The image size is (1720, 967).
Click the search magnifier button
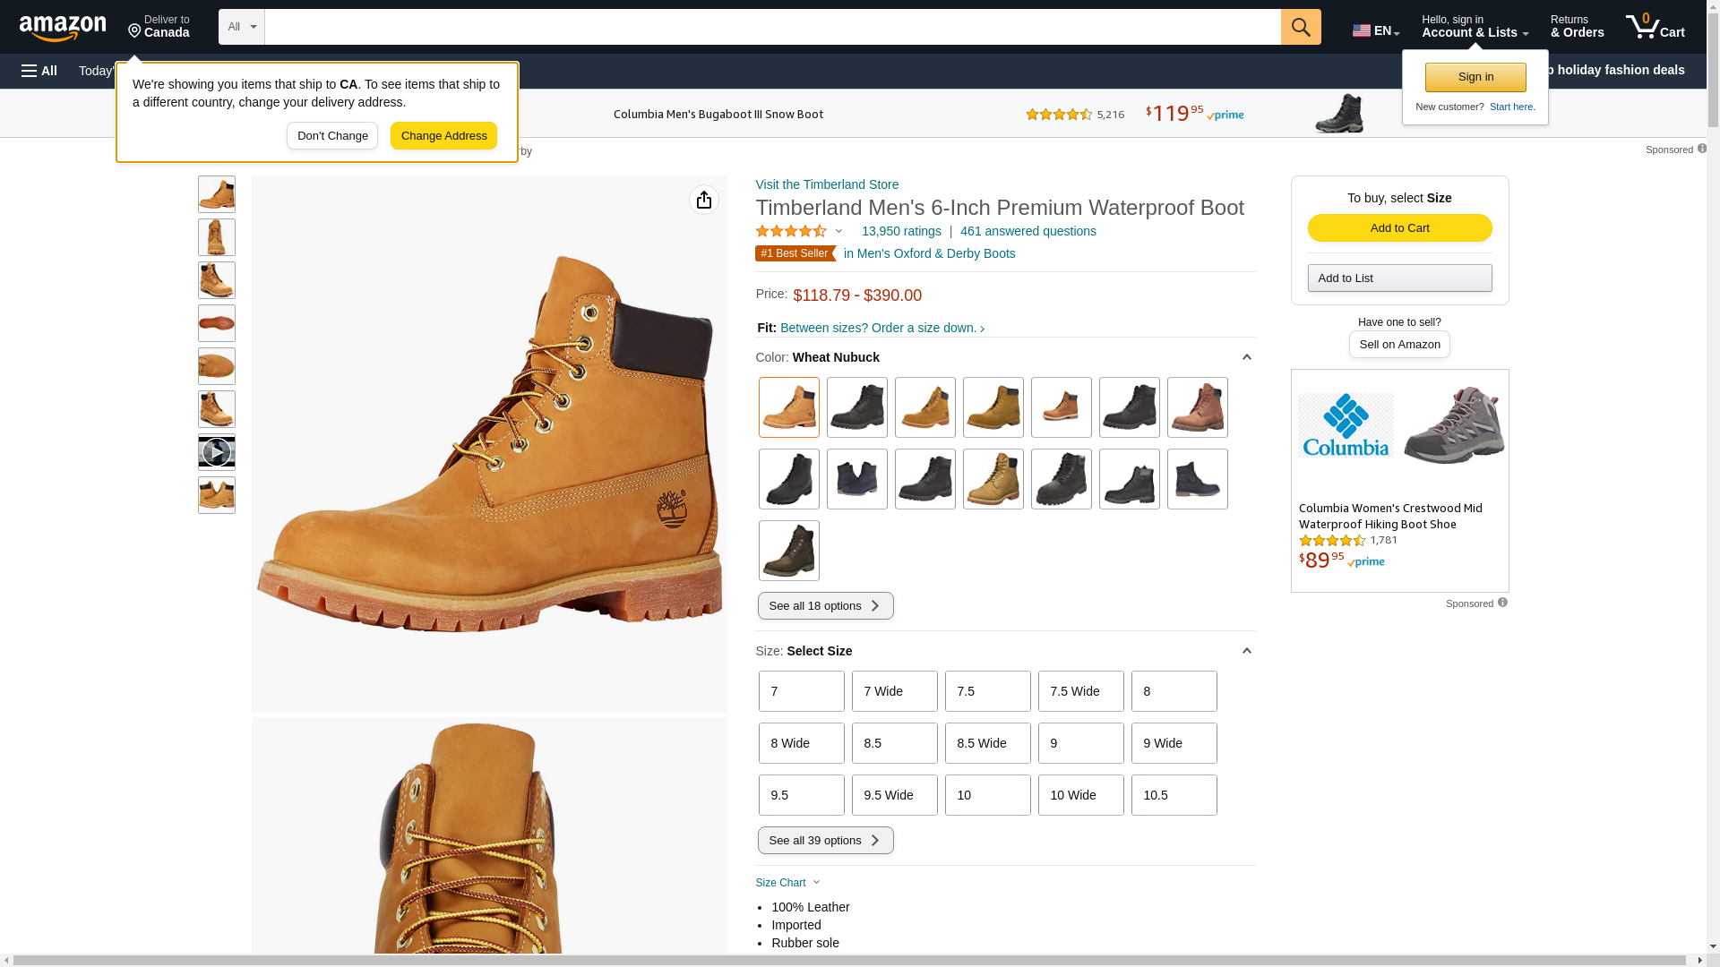(1301, 27)
